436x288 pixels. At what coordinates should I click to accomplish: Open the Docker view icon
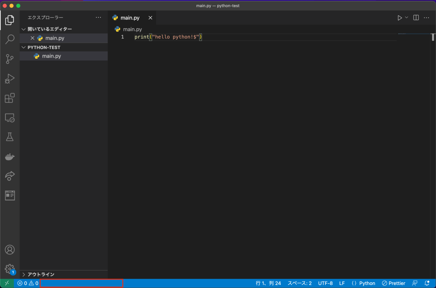tap(10, 157)
